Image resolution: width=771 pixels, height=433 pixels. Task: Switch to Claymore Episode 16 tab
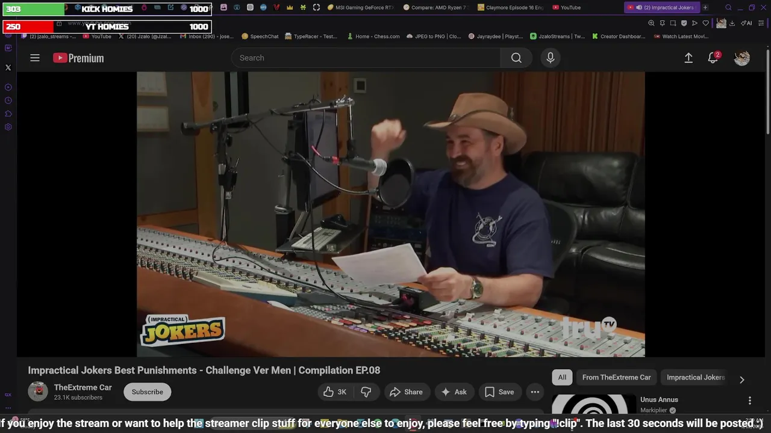(x=510, y=7)
